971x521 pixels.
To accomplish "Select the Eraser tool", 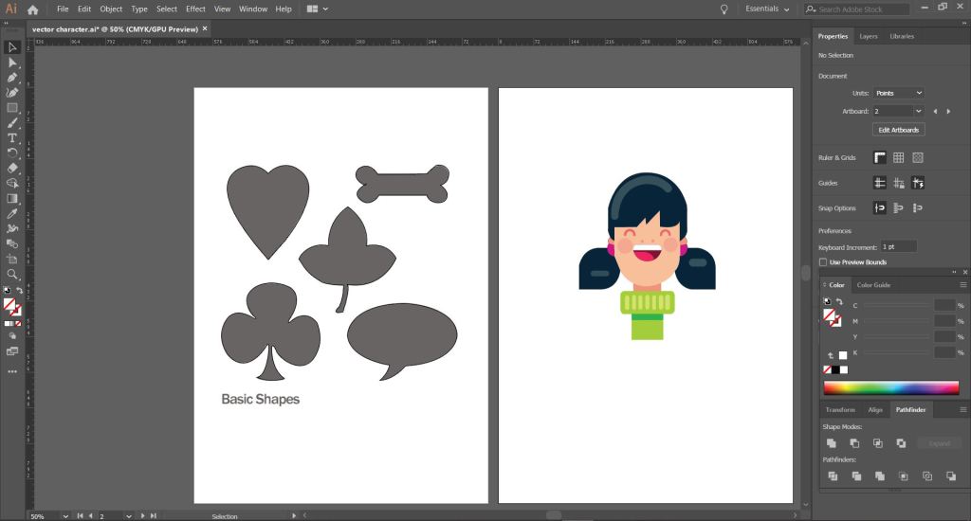I will [x=12, y=168].
